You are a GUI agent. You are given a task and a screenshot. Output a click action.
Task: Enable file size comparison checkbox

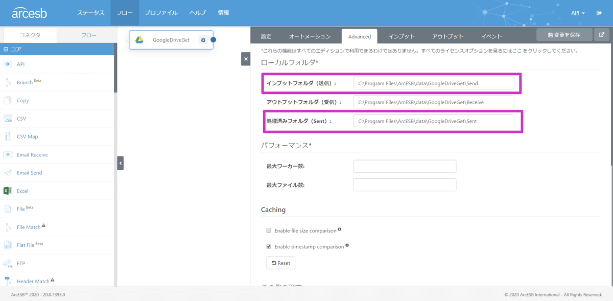[269, 230]
